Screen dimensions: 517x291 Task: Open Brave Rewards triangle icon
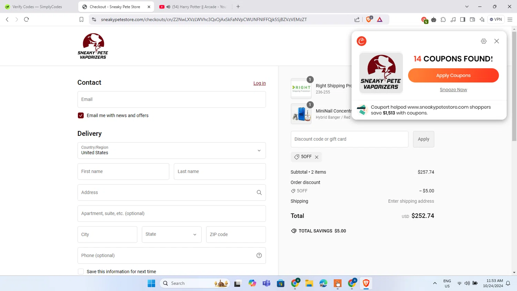pyautogui.click(x=380, y=19)
